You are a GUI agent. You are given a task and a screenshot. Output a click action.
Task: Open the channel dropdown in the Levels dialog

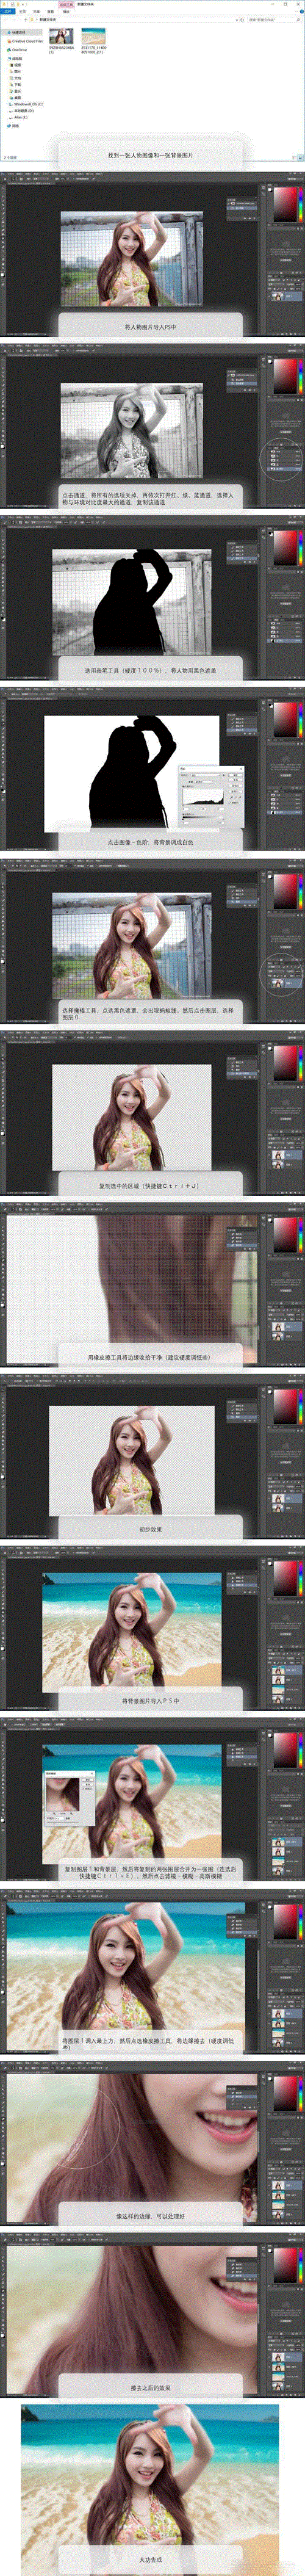point(206,775)
